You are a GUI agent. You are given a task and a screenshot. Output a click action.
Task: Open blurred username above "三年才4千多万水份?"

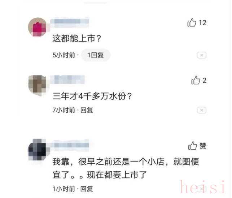(67, 80)
